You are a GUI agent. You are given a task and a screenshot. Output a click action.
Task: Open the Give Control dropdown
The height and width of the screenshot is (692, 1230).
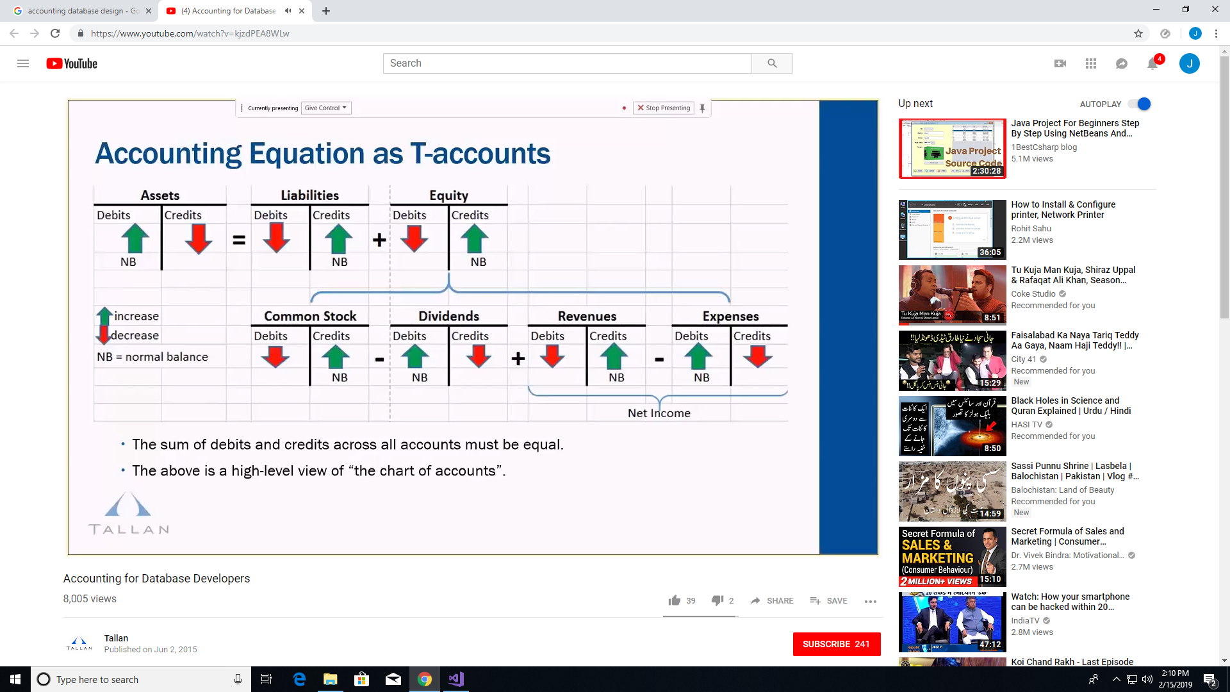point(325,108)
